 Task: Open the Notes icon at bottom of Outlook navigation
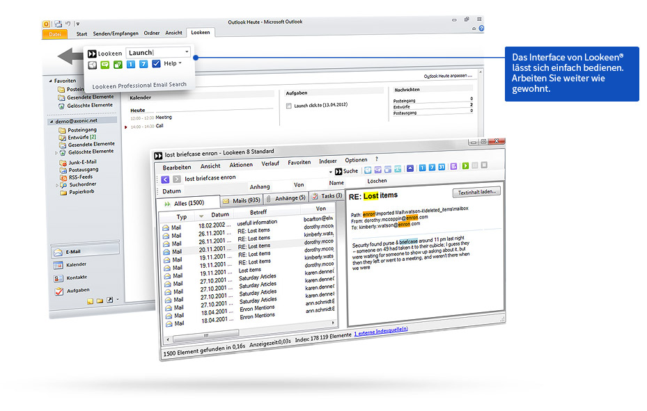[x=90, y=301]
